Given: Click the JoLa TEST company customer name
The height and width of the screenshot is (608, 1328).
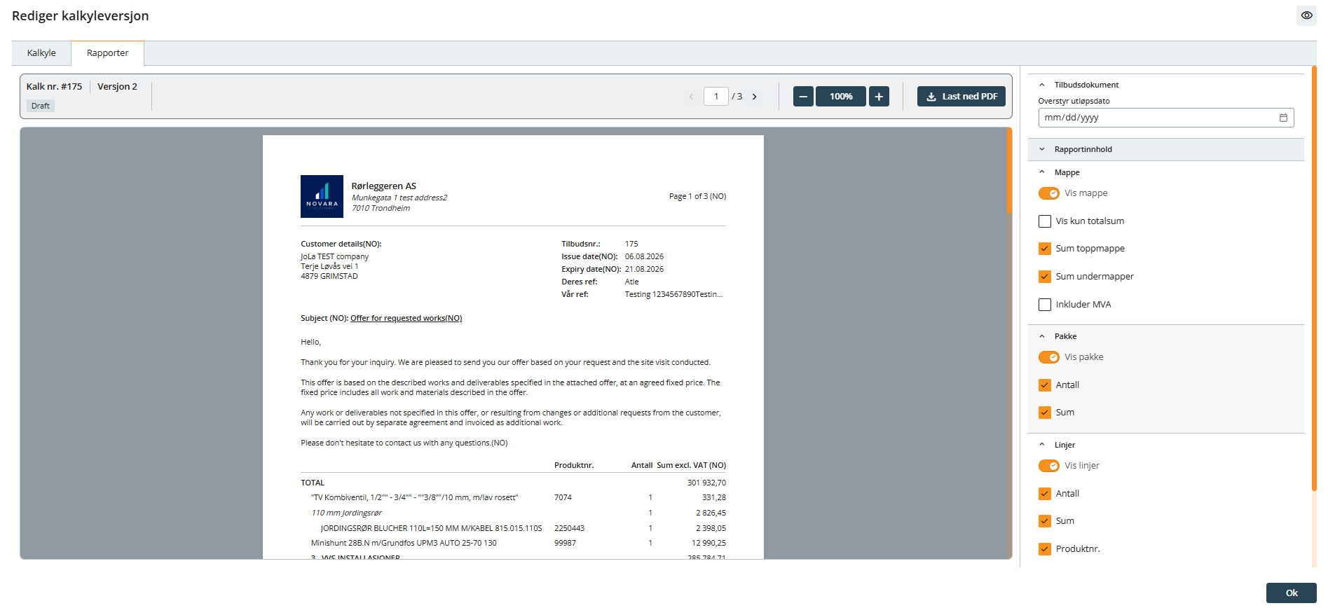Looking at the screenshot, I should point(334,257).
